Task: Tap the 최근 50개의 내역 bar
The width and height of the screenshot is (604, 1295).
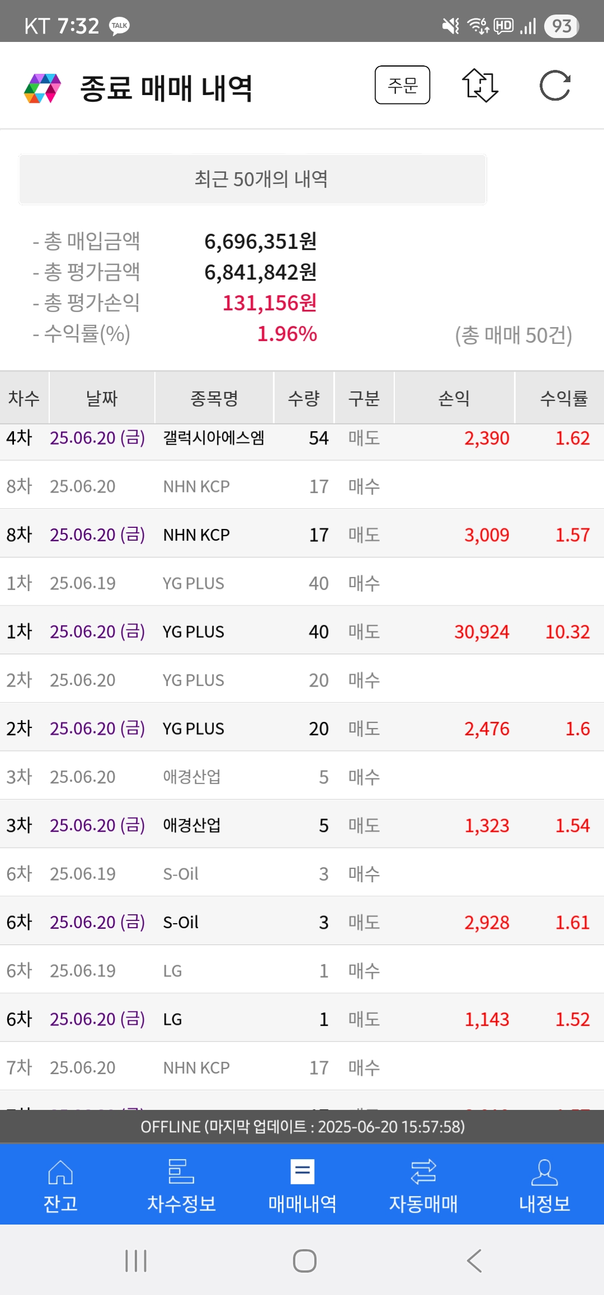Action: point(253,179)
